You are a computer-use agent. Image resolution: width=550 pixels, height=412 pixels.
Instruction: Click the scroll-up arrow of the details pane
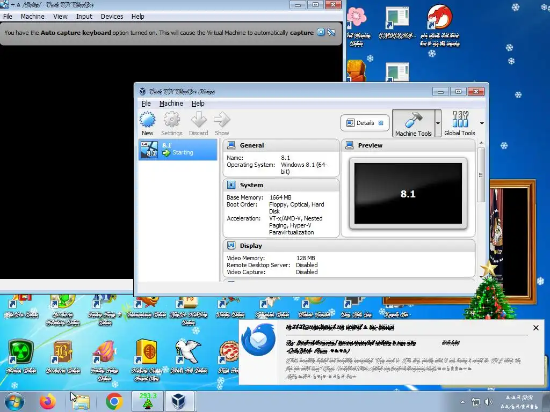pos(481,143)
